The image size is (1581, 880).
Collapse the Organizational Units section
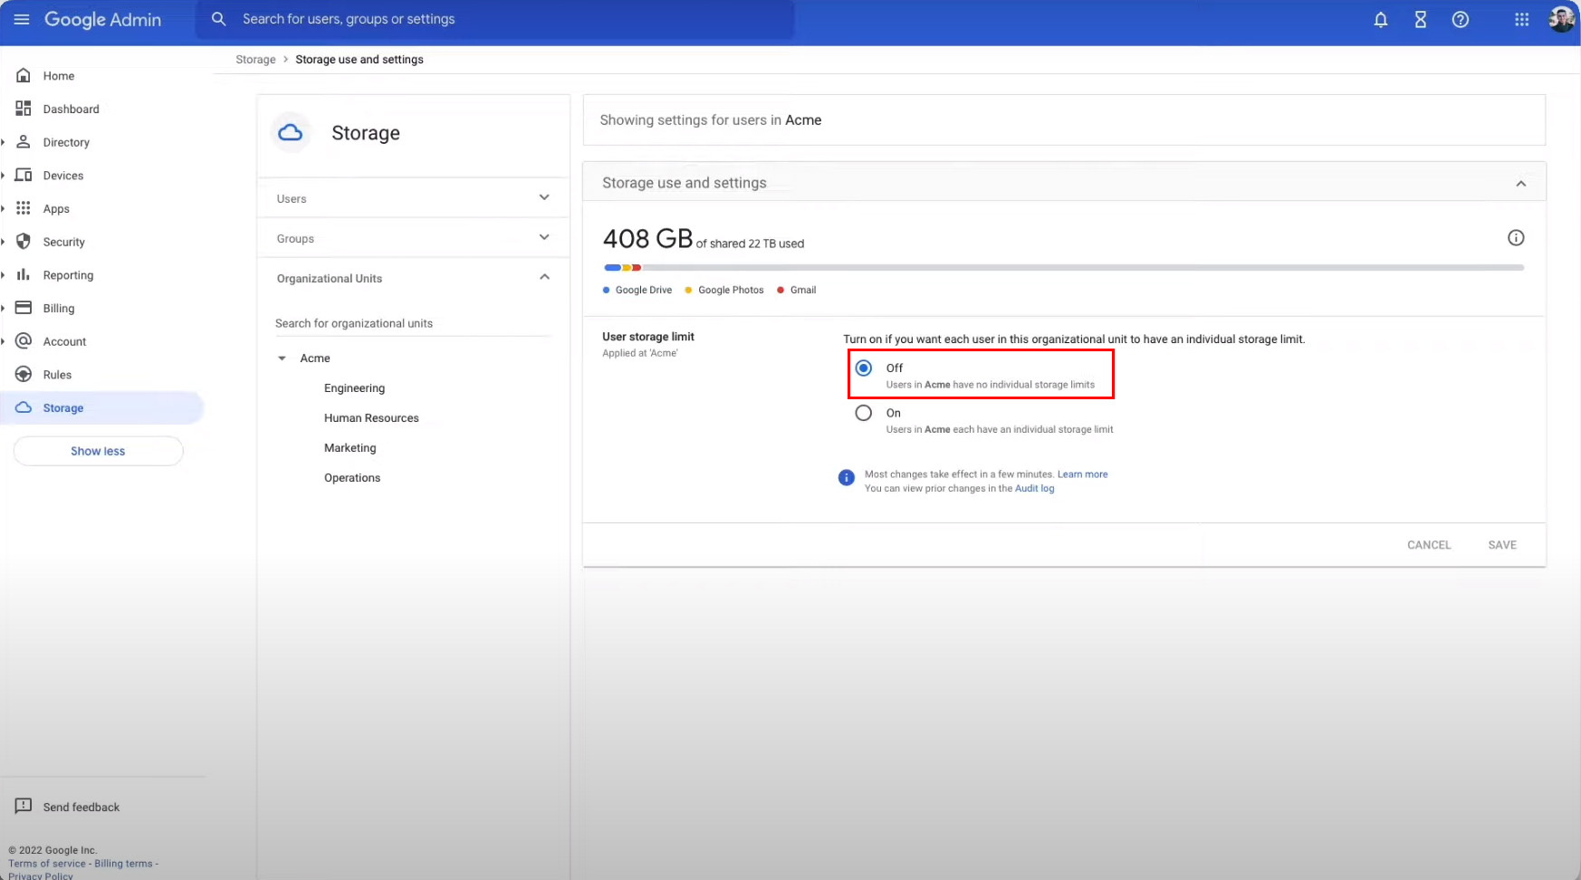tap(543, 277)
